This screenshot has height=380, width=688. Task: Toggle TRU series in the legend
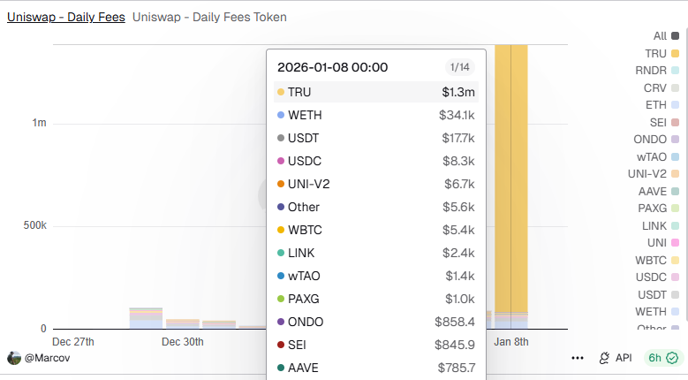[662, 53]
